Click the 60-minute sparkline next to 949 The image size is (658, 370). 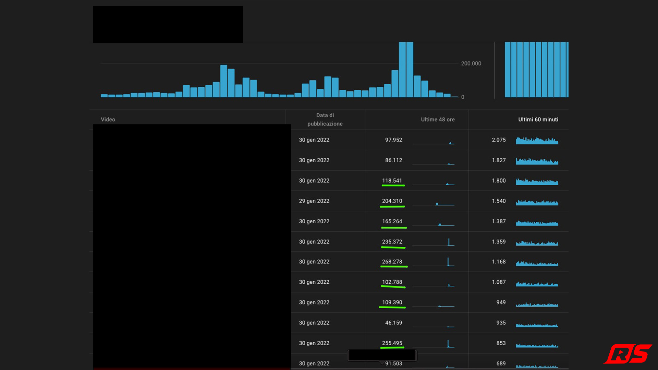(x=537, y=304)
